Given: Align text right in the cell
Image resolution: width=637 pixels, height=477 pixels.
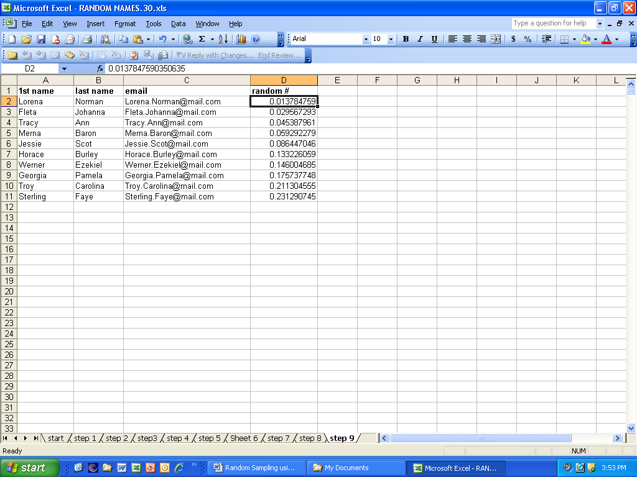Looking at the screenshot, I should 481,39.
